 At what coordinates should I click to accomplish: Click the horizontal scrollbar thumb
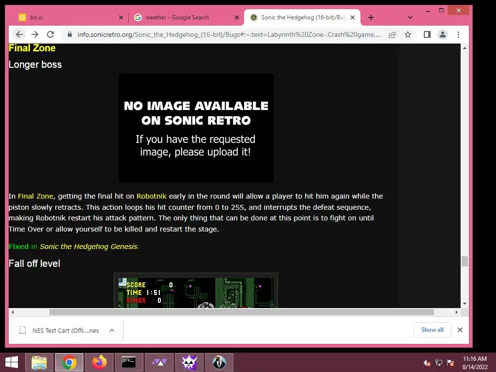242,312
